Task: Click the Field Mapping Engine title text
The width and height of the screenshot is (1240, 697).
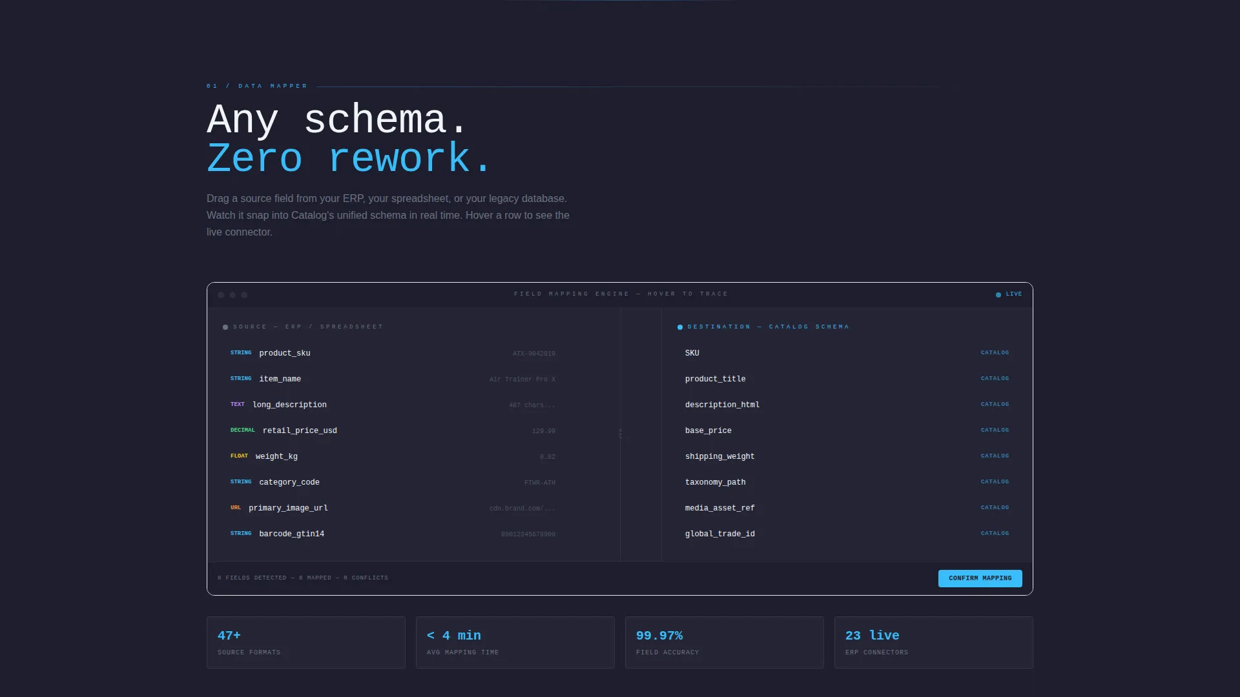Action: tap(621, 294)
